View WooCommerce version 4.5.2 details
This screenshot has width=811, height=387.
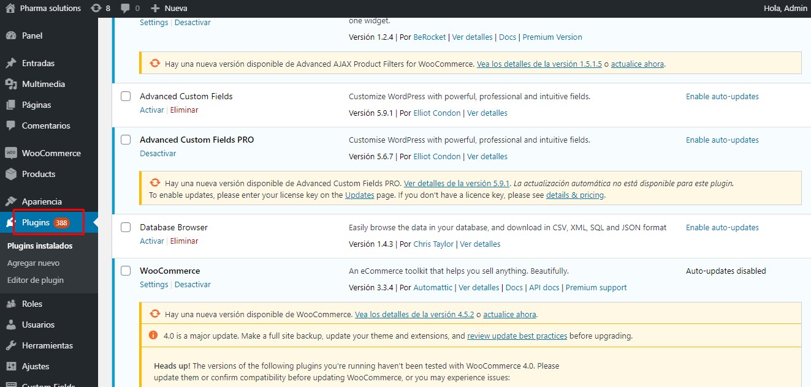pos(414,315)
